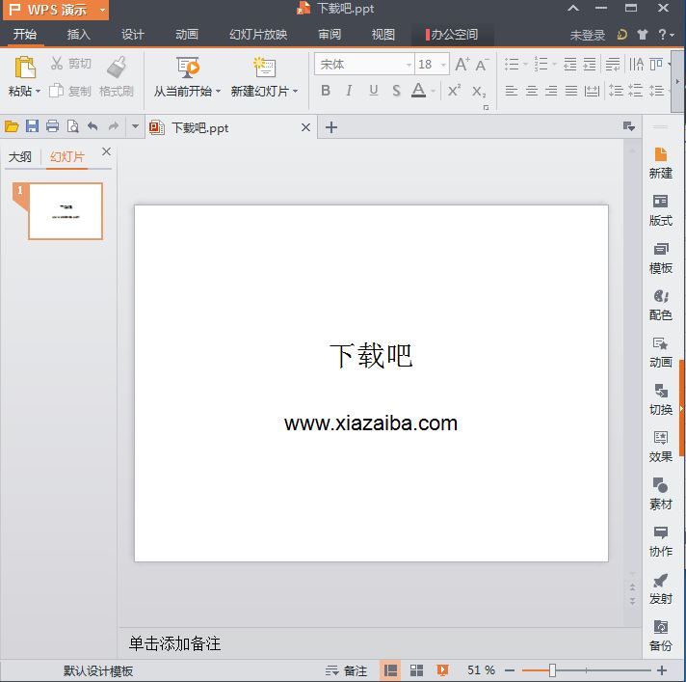Viewport: 686px width, 682px height.
Task: Expand 从当前开始 dropdown arrow
Action: tap(218, 91)
